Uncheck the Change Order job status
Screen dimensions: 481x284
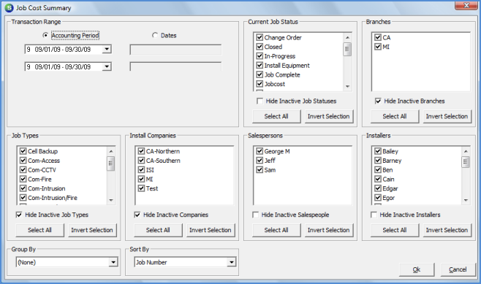coord(260,37)
